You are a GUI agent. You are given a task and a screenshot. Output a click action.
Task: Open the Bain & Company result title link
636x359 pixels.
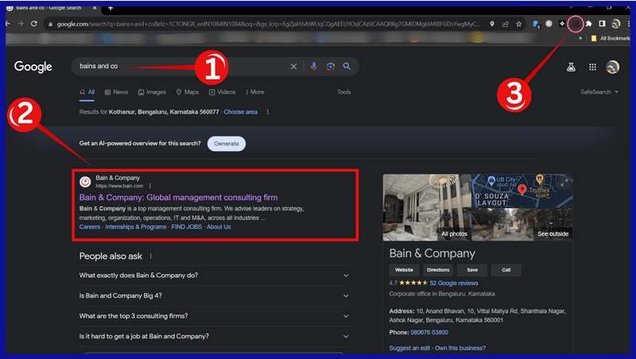[x=178, y=197]
